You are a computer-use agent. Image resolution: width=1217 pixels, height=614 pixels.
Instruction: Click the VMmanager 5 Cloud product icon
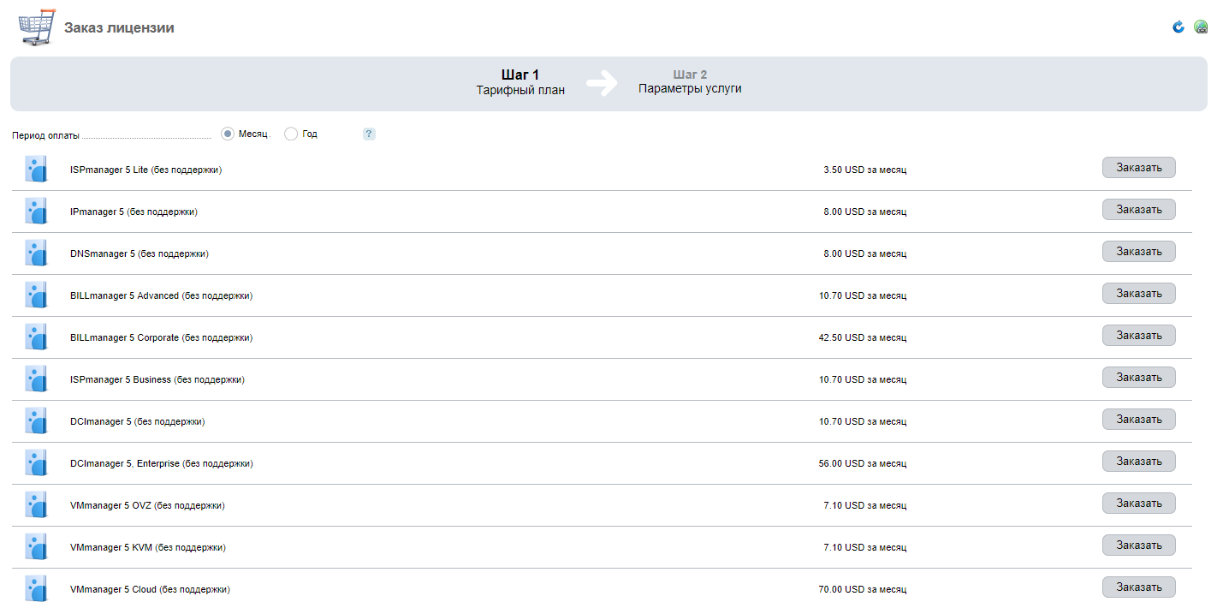tap(36, 588)
